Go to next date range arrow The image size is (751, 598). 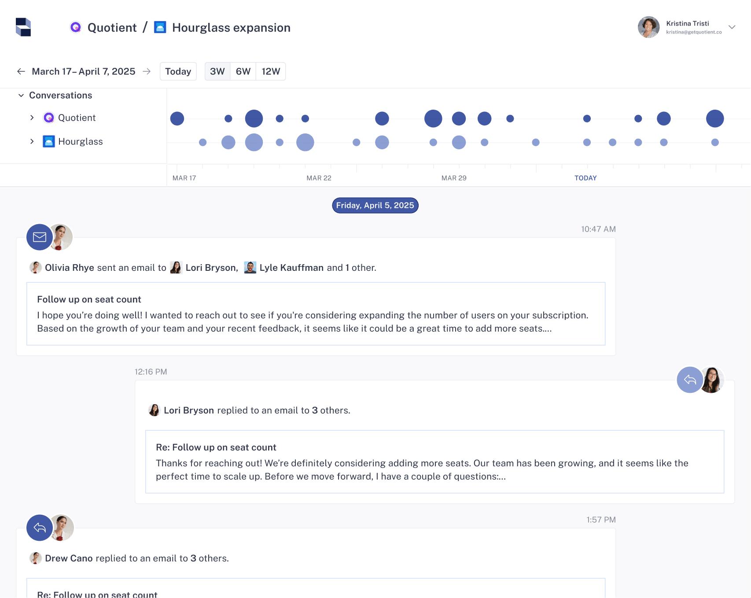click(x=147, y=71)
